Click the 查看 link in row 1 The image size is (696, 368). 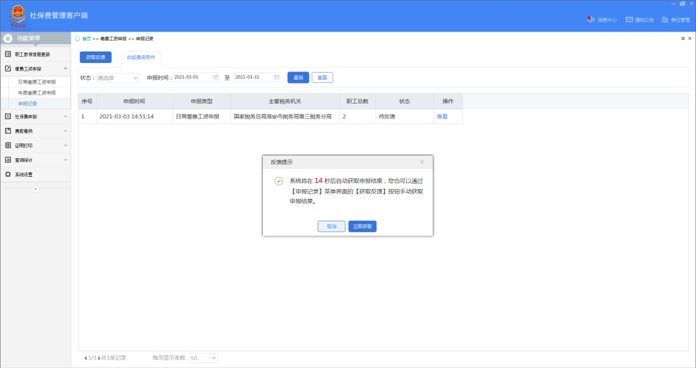coord(442,116)
